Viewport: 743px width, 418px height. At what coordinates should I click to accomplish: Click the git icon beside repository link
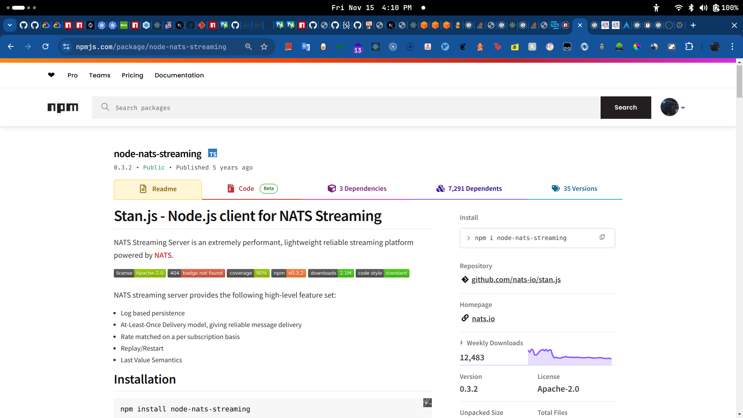pyautogui.click(x=465, y=279)
